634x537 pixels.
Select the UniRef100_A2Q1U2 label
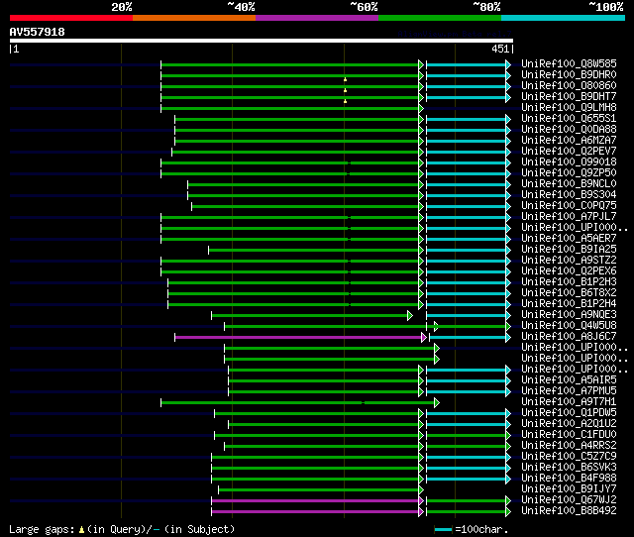point(569,424)
